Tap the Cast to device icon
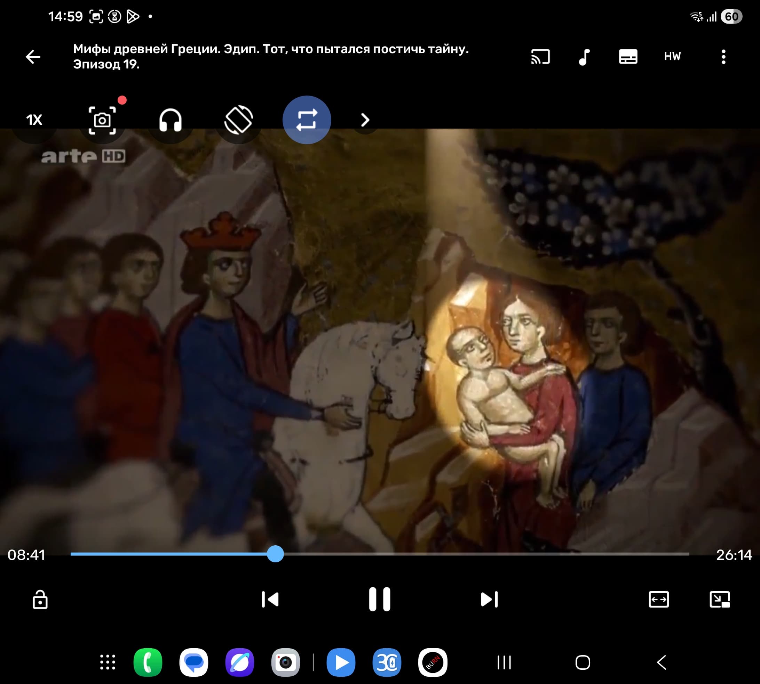Viewport: 760px width, 684px height. click(x=540, y=57)
